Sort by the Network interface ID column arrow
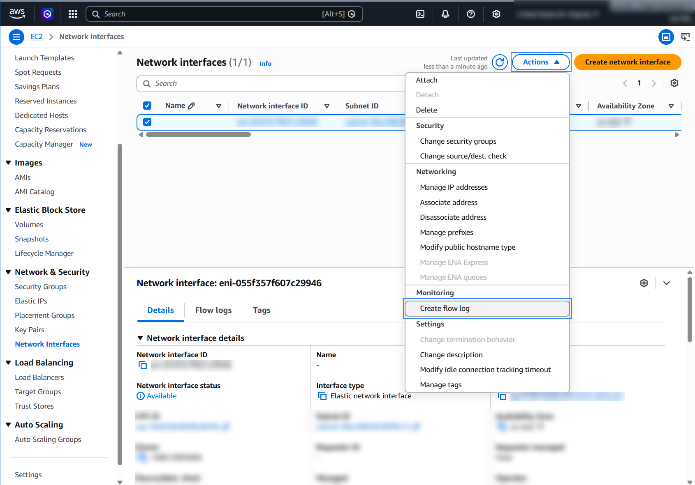The image size is (695, 485). [x=327, y=106]
